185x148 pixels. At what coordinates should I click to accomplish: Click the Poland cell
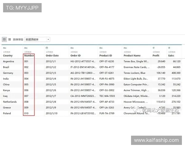click(7, 113)
